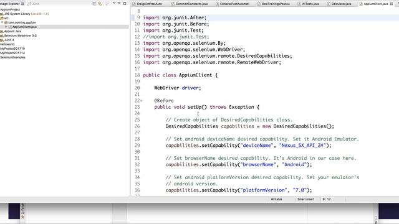
Task: Click AppiumClient.java file icon in tree
Action: tap(10, 27)
